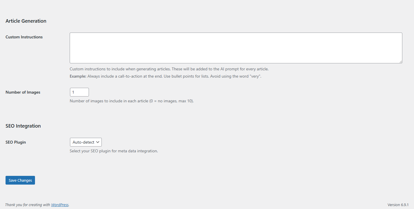414x209 pixels.
Task: Click the Custom Instructions field label
Action: pyautogui.click(x=24, y=37)
